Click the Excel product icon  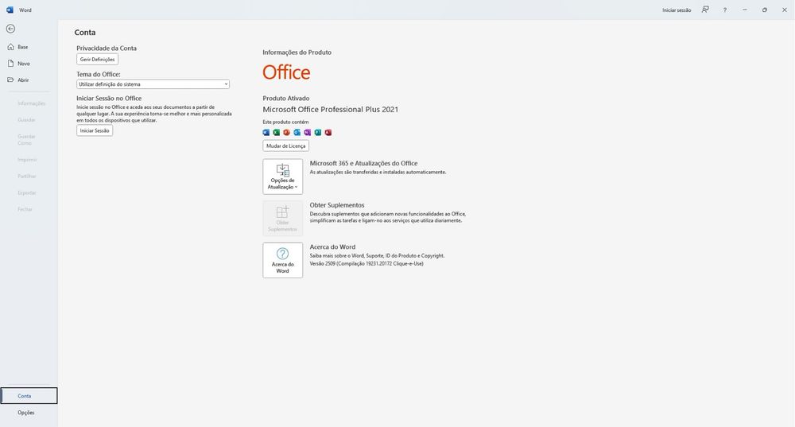click(x=277, y=132)
